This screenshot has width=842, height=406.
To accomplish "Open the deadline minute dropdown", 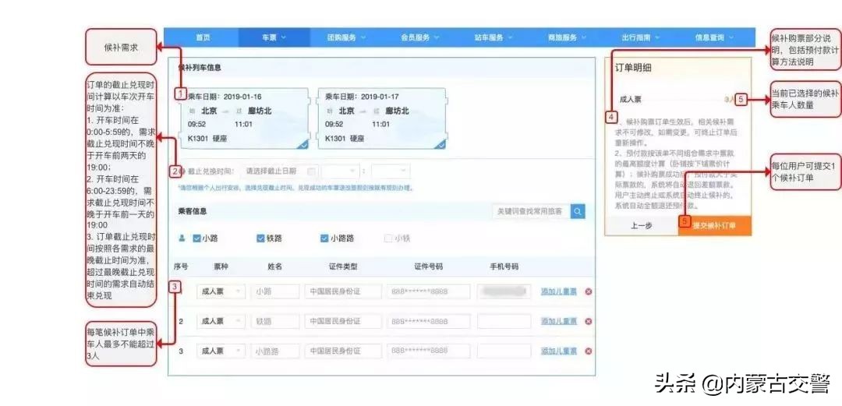I will tap(391, 171).
